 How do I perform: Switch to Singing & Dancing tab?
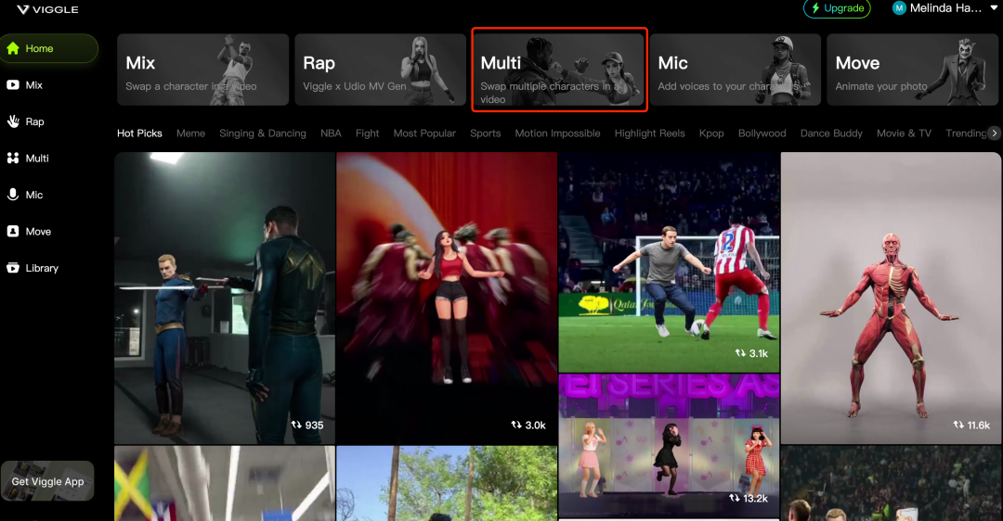pos(262,133)
